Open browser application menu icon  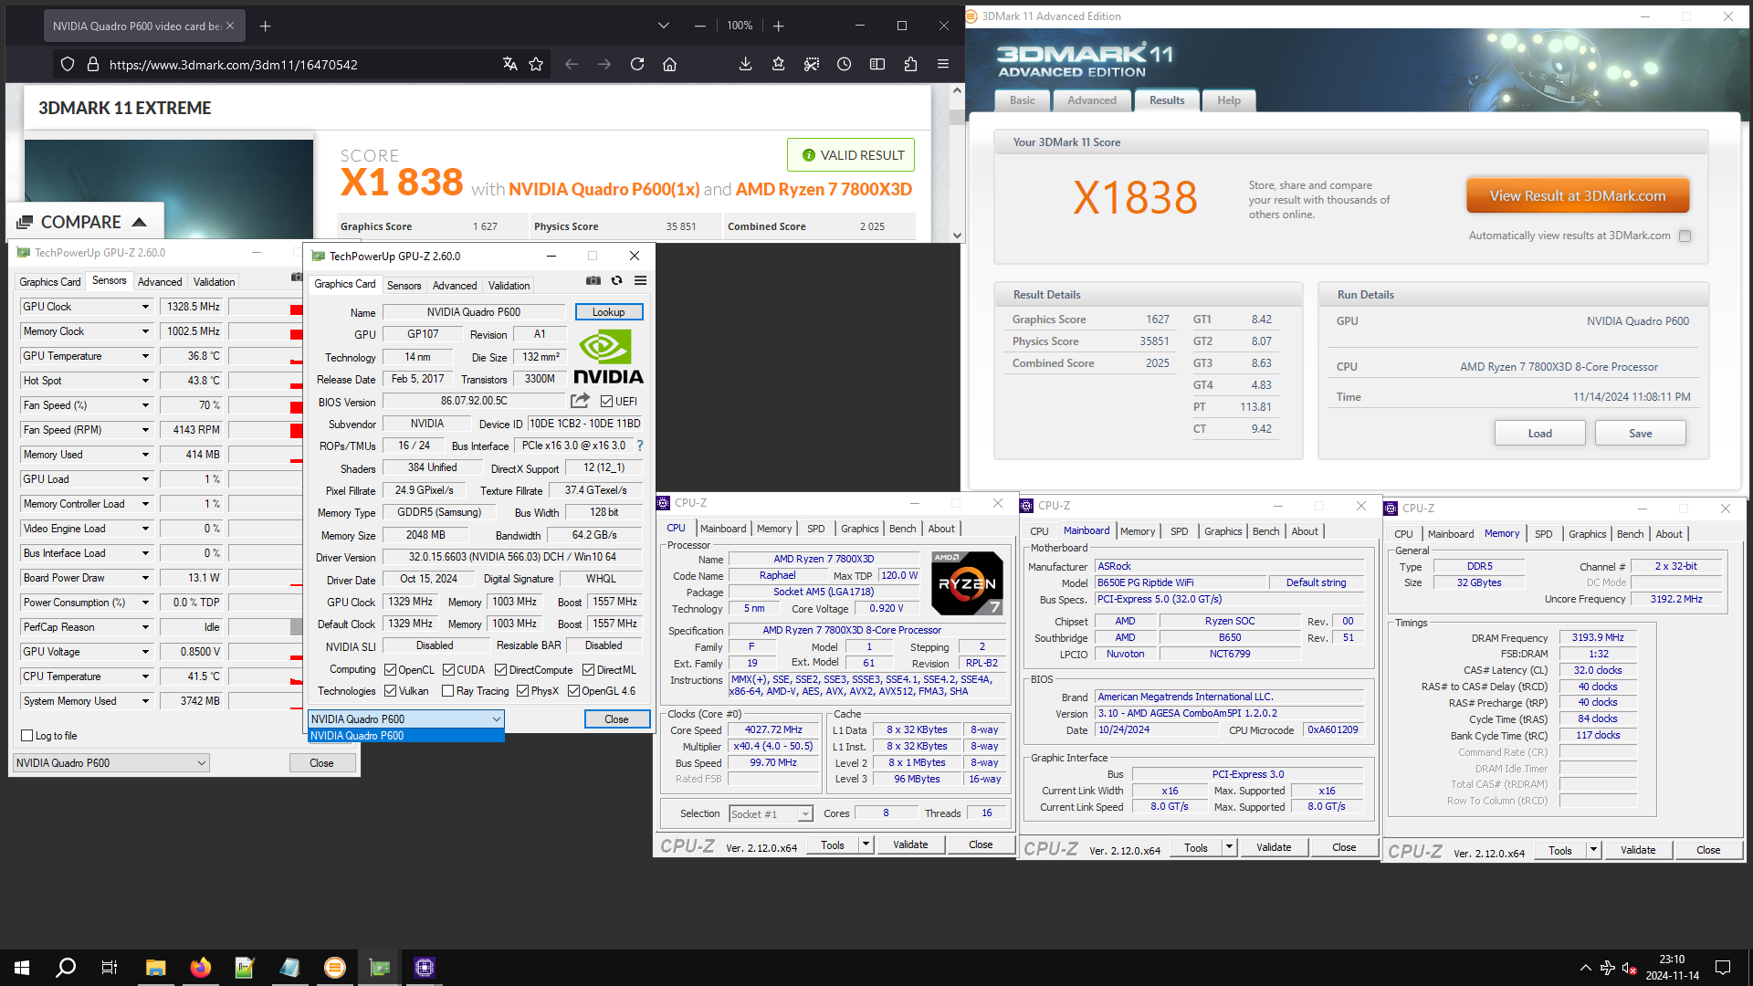pyautogui.click(x=943, y=64)
